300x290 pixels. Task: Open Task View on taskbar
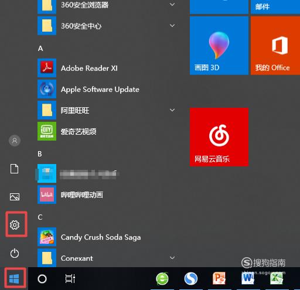click(x=70, y=279)
